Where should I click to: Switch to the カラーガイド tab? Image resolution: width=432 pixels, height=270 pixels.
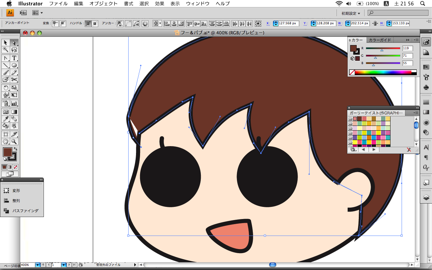[x=380, y=40]
